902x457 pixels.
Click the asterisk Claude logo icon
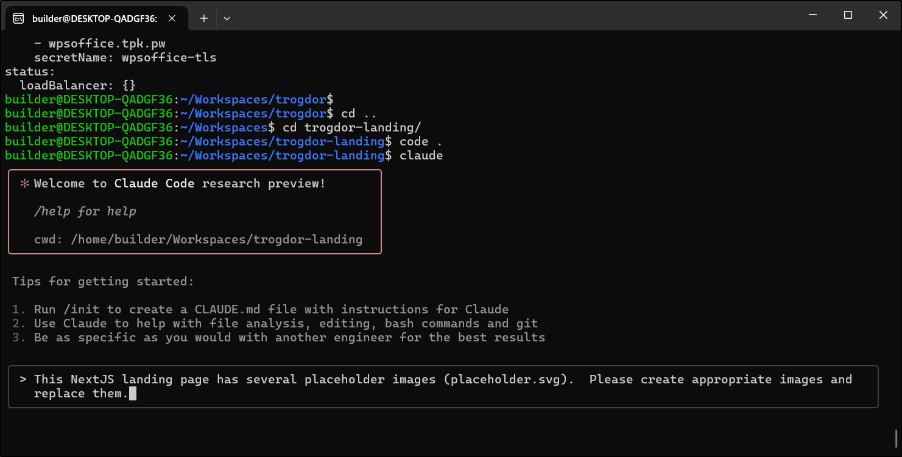tap(25, 184)
